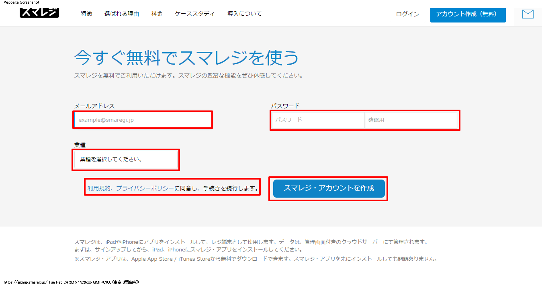The width and height of the screenshot is (542, 284).
Task: Focus the メールアドレス input field
Action: point(143,120)
